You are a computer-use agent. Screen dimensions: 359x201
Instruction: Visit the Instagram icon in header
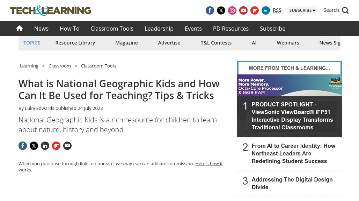(x=232, y=10)
